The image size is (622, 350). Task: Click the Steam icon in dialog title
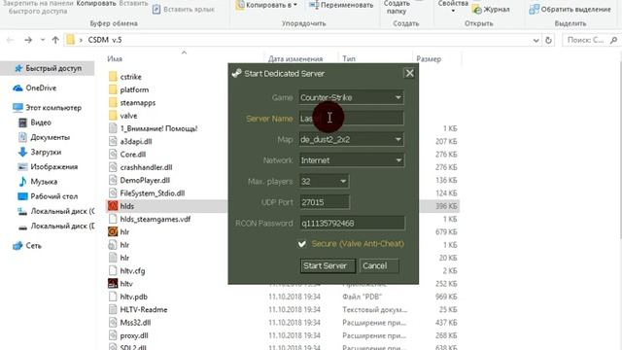pyautogui.click(x=237, y=74)
